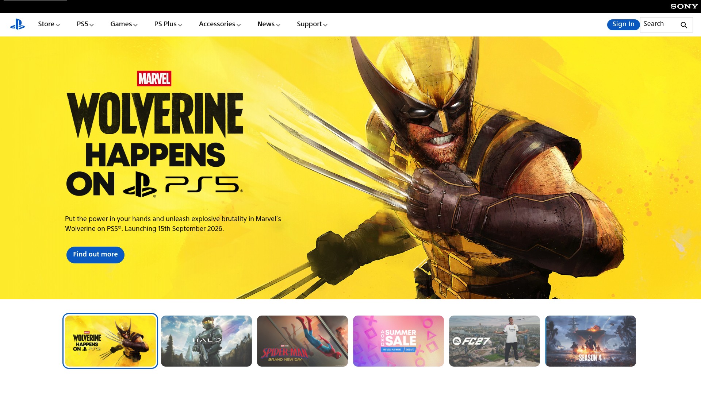Open the Store menu

point(49,24)
